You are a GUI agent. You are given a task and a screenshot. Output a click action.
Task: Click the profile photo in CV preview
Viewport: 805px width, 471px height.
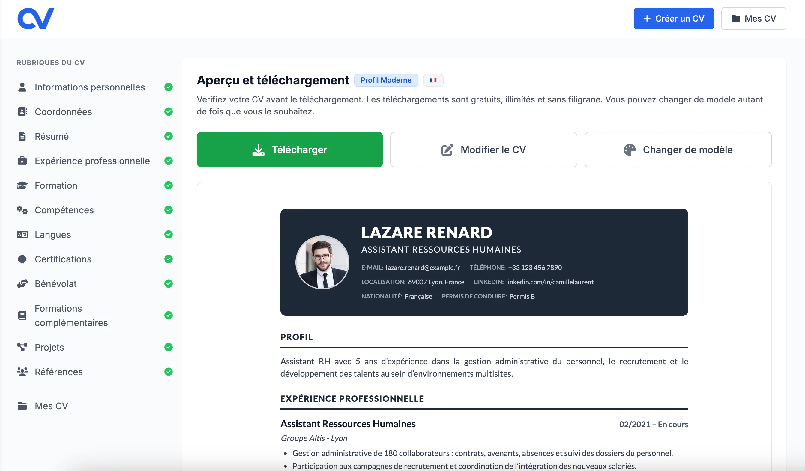click(x=322, y=262)
